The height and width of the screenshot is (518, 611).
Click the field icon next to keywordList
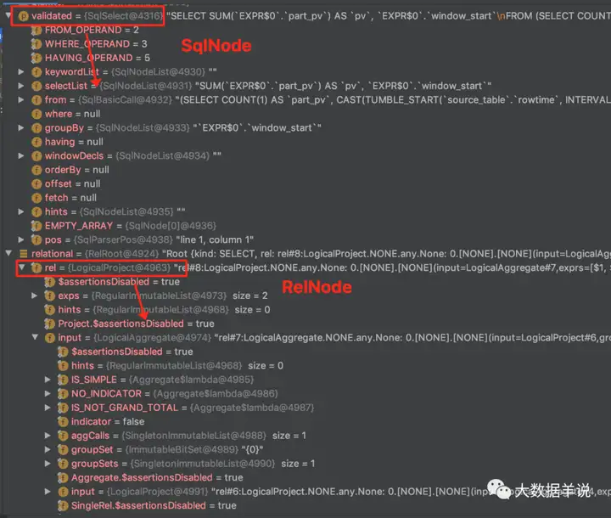[36, 72]
